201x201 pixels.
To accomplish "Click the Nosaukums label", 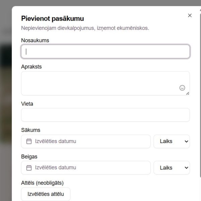I will click(x=35, y=40).
